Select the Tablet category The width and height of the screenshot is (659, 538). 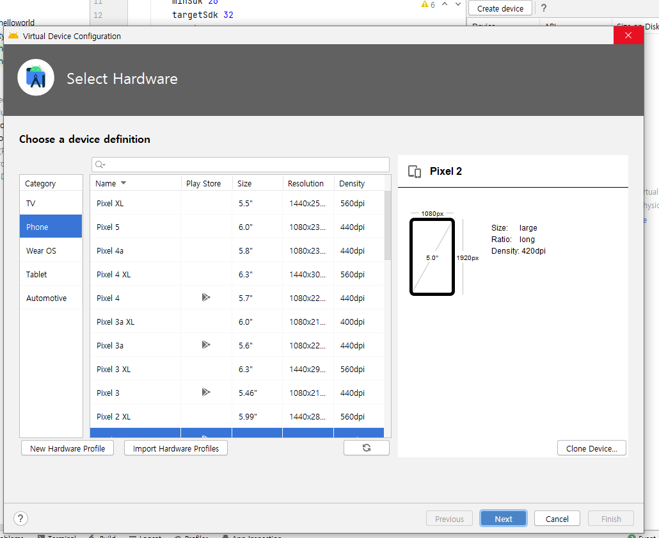tap(51, 274)
